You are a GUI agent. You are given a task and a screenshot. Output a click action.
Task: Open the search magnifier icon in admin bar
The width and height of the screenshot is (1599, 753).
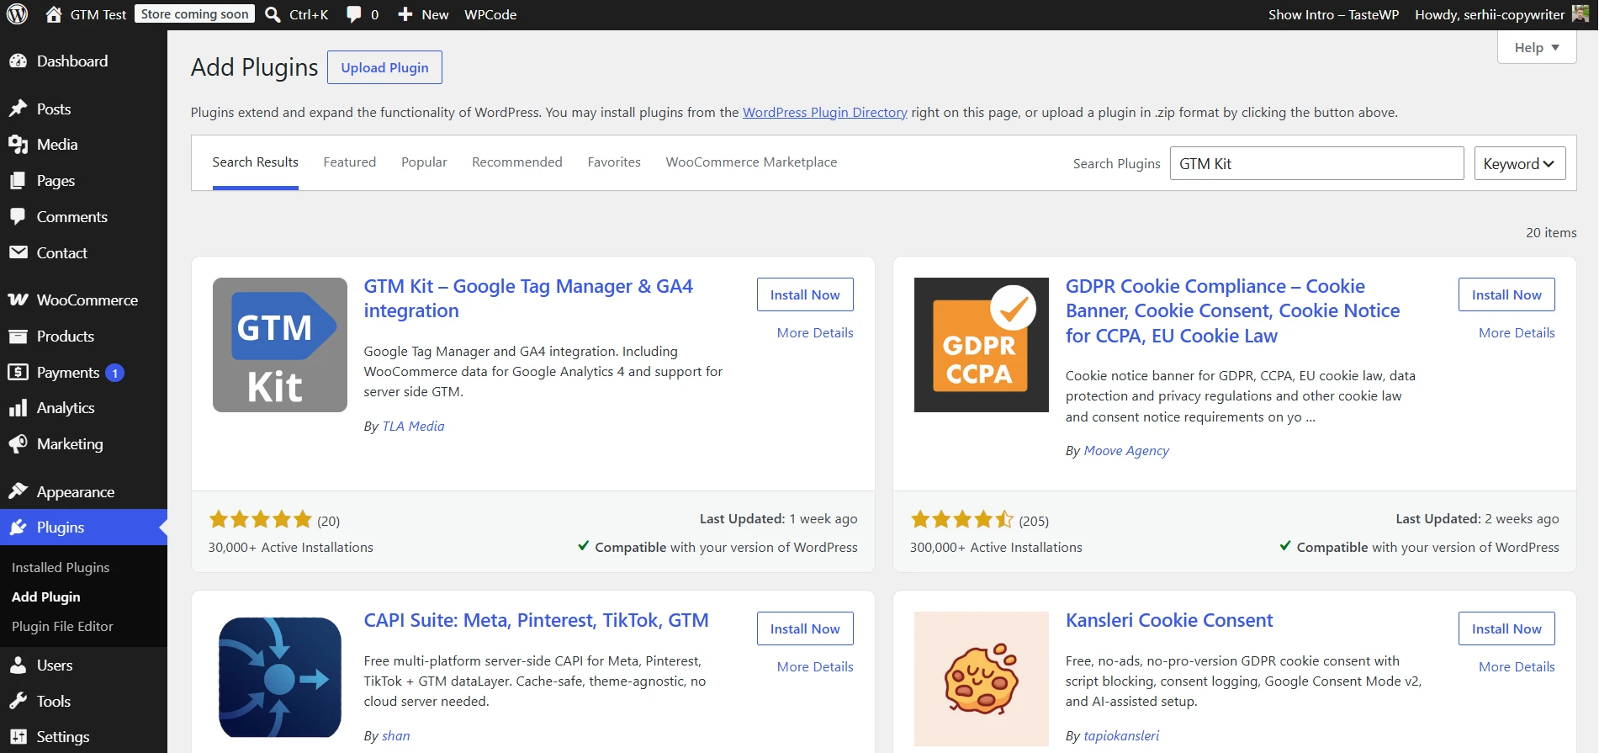273,14
